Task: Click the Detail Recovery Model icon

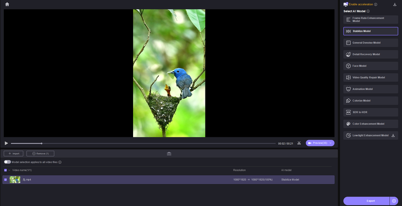Action: 348,55
